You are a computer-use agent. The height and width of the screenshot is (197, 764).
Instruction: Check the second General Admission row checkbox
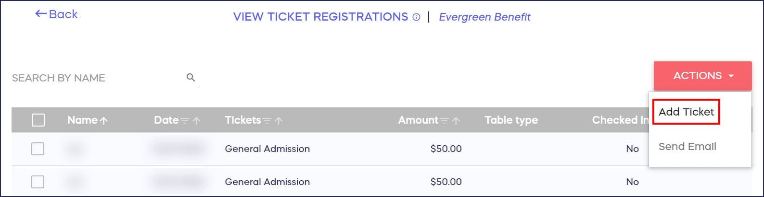[x=38, y=182]
